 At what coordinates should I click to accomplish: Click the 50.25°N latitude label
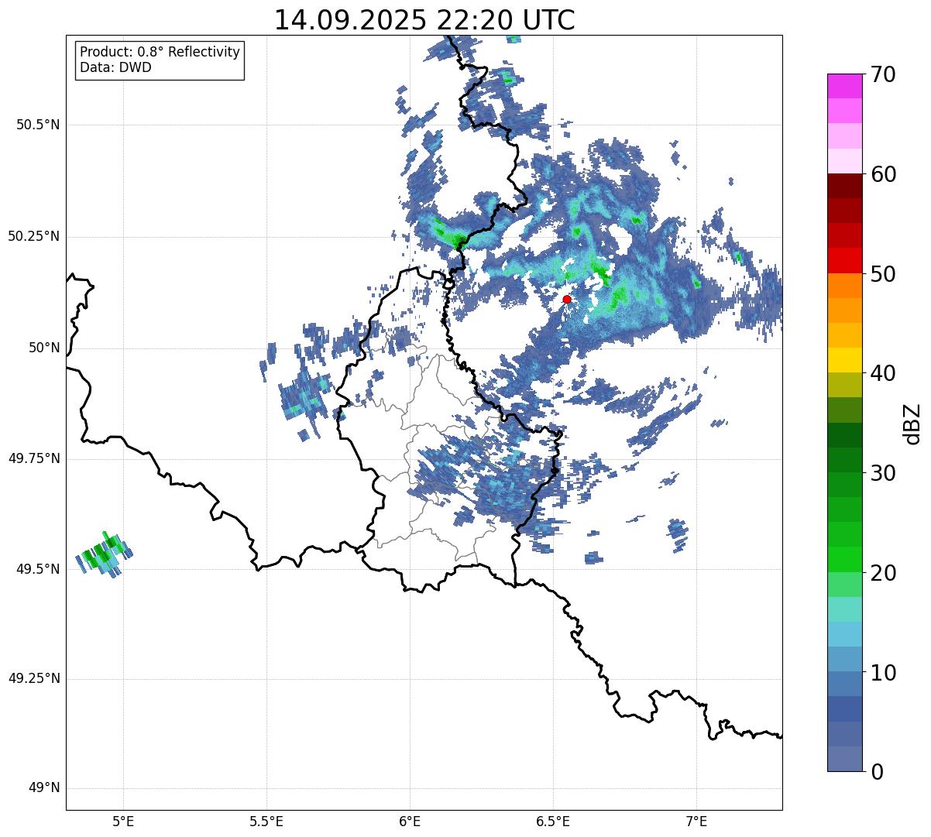tap(34, 236)
